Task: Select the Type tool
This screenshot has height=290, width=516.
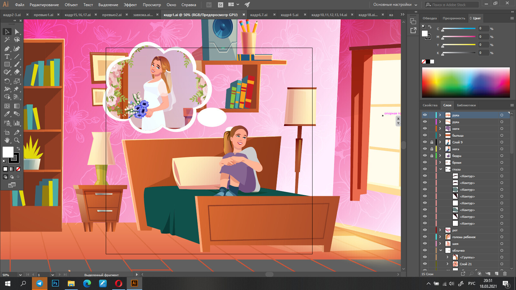Action: [7, 56]
